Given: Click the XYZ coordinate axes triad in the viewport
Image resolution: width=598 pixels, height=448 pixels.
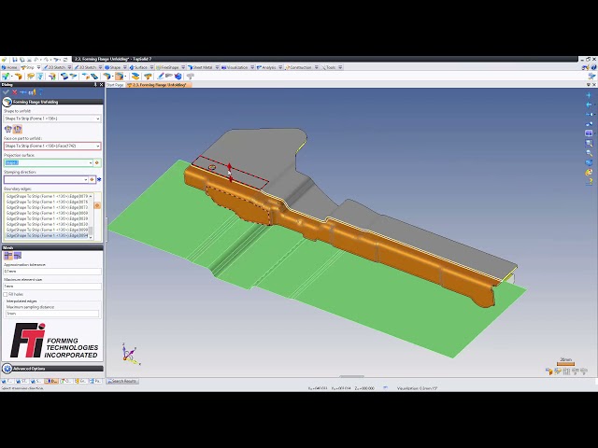Looking at the screenshot, I should [129, 354].
